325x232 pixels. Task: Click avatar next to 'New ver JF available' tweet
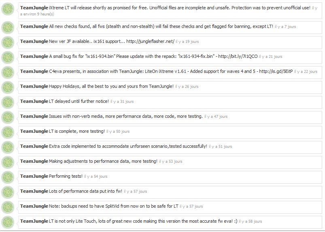point(8,43)
